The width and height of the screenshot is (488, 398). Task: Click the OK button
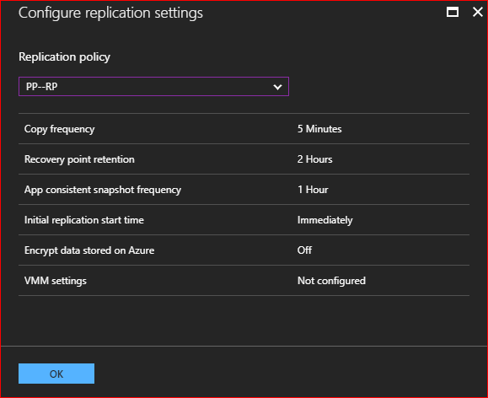pyautogui.click(x=56, y=374)
